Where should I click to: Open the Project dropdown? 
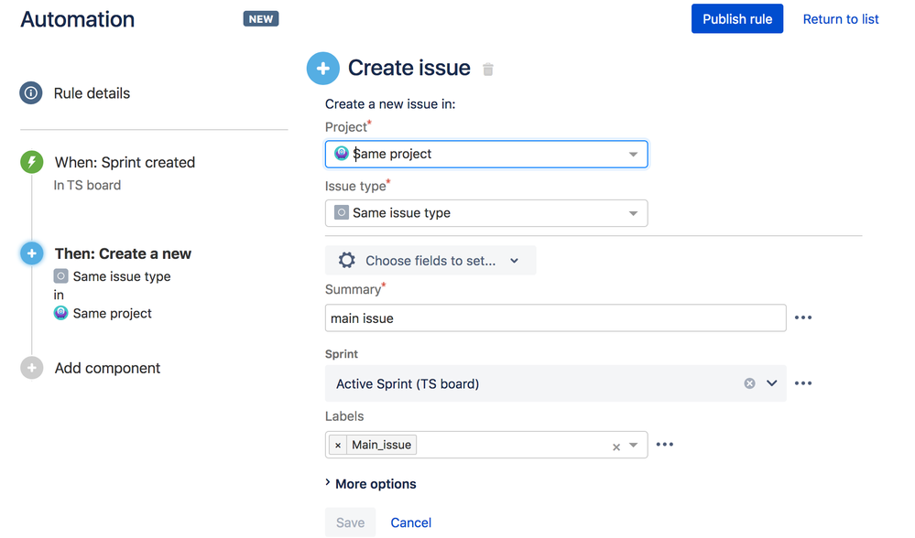[633, 155]
